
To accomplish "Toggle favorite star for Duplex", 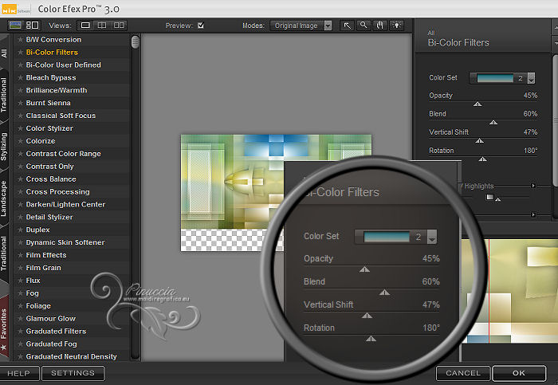I will point(20,230).
